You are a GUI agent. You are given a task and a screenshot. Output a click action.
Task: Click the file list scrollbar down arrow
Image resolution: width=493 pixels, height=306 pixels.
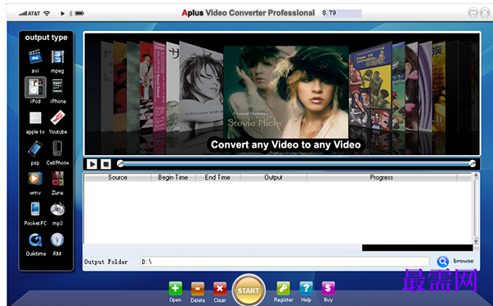[476, 242]
